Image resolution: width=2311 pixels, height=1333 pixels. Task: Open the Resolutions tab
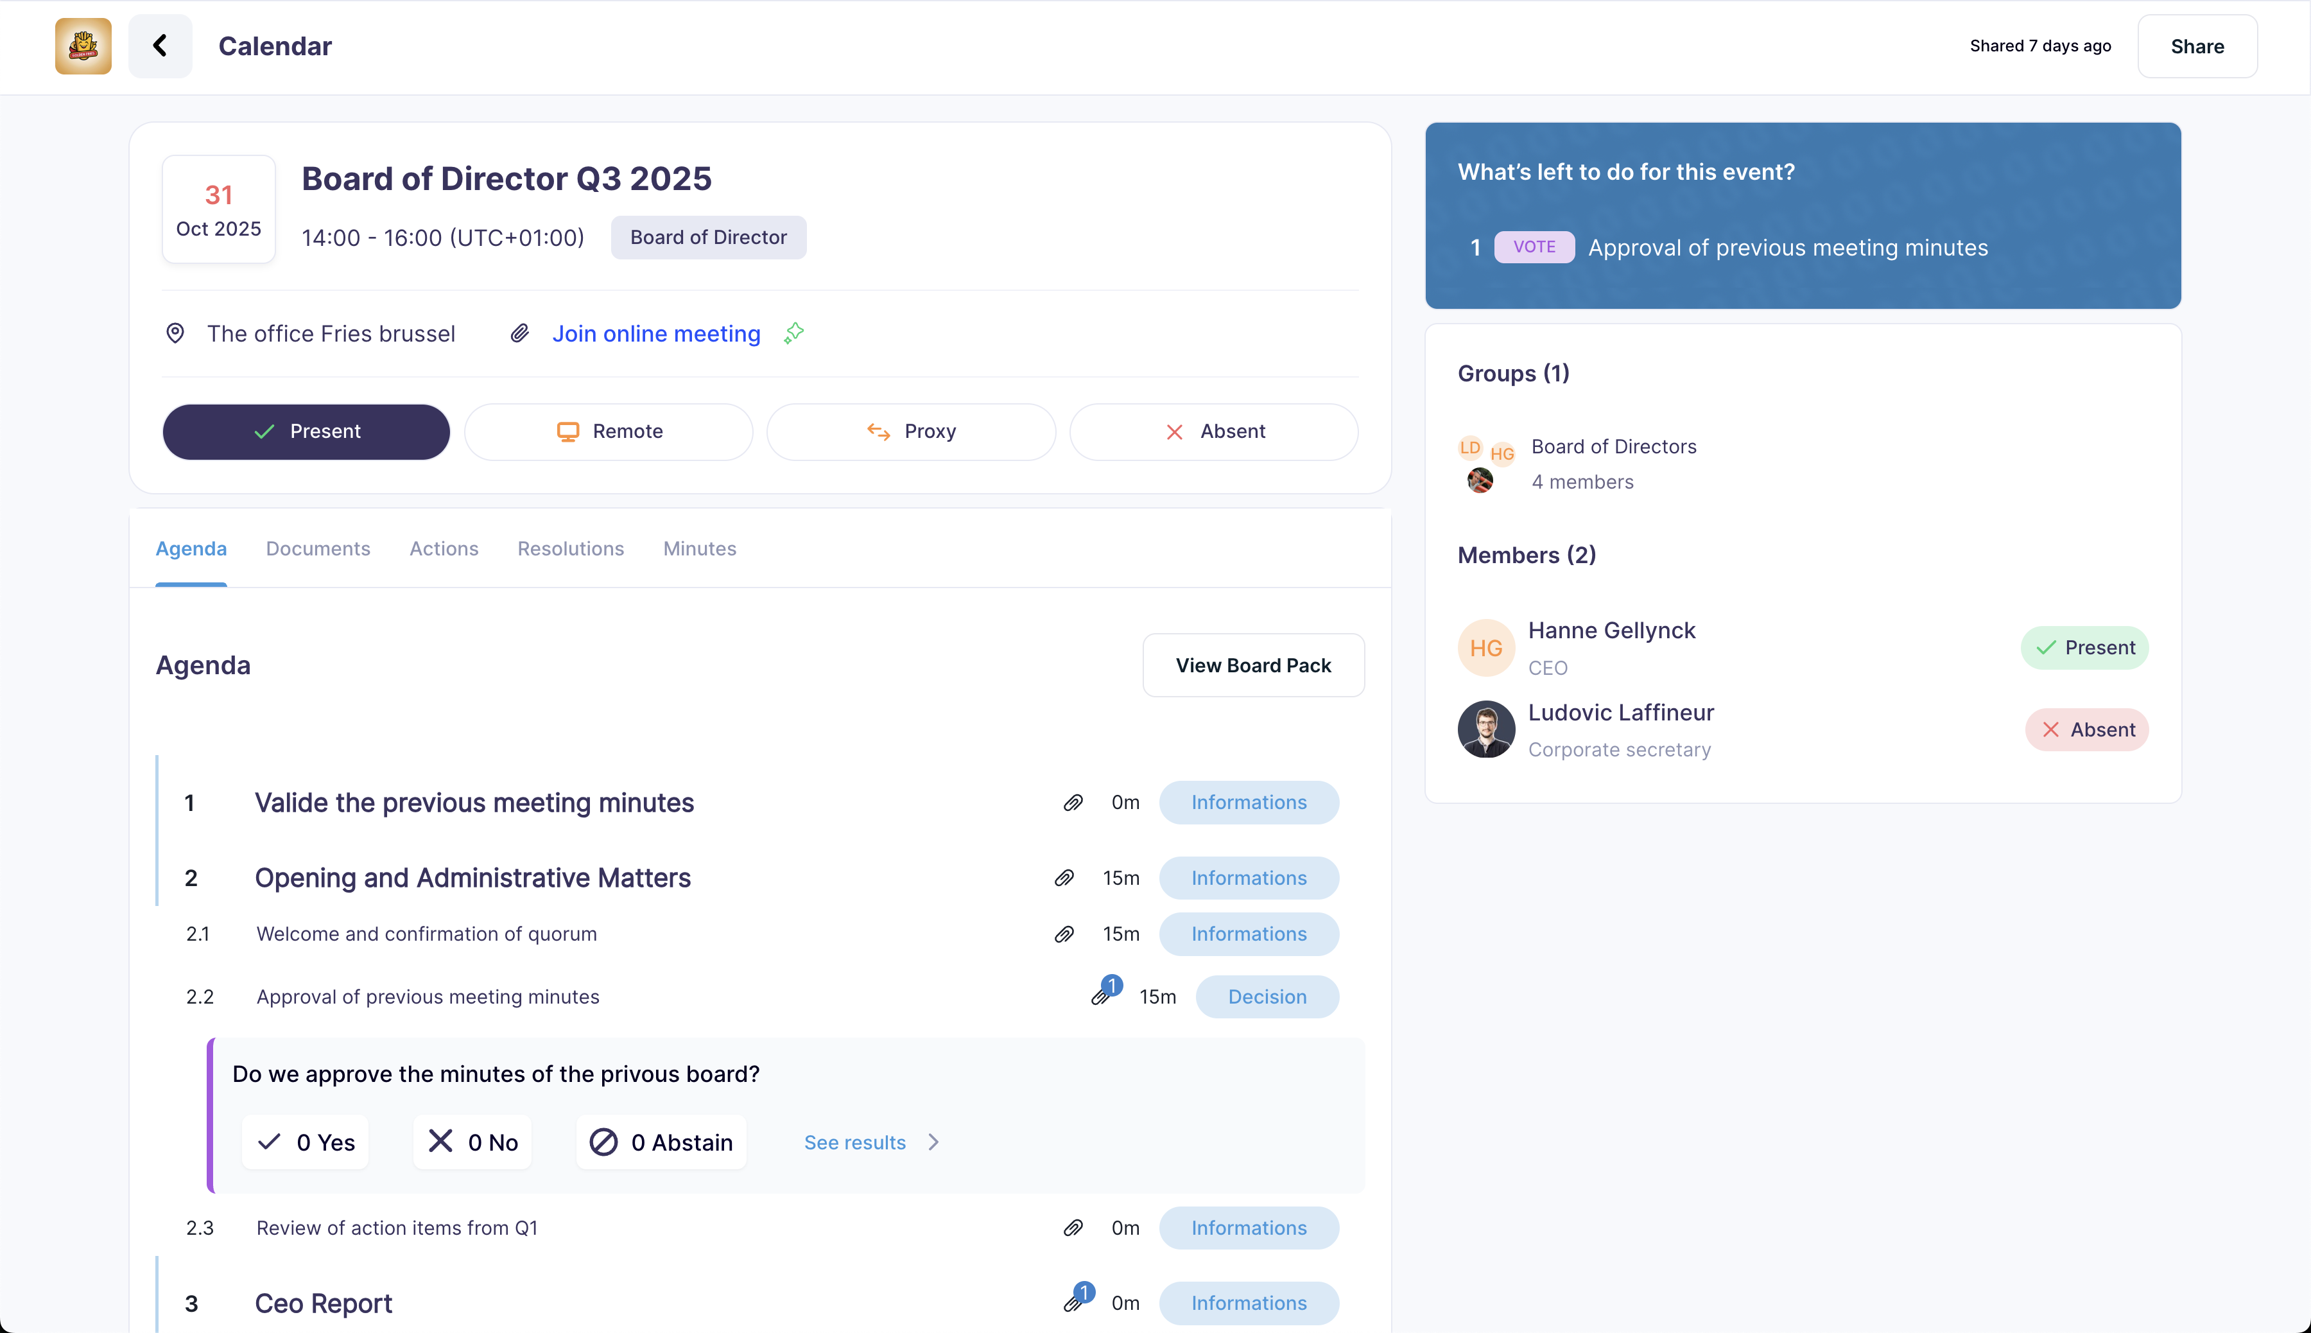pyautogui.click(x=570, y=548)
